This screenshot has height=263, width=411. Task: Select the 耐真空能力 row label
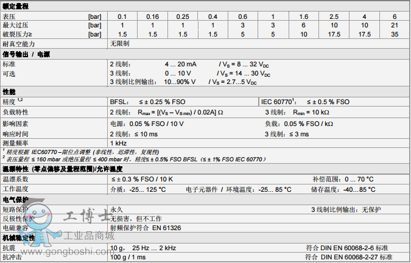(19, 44)
